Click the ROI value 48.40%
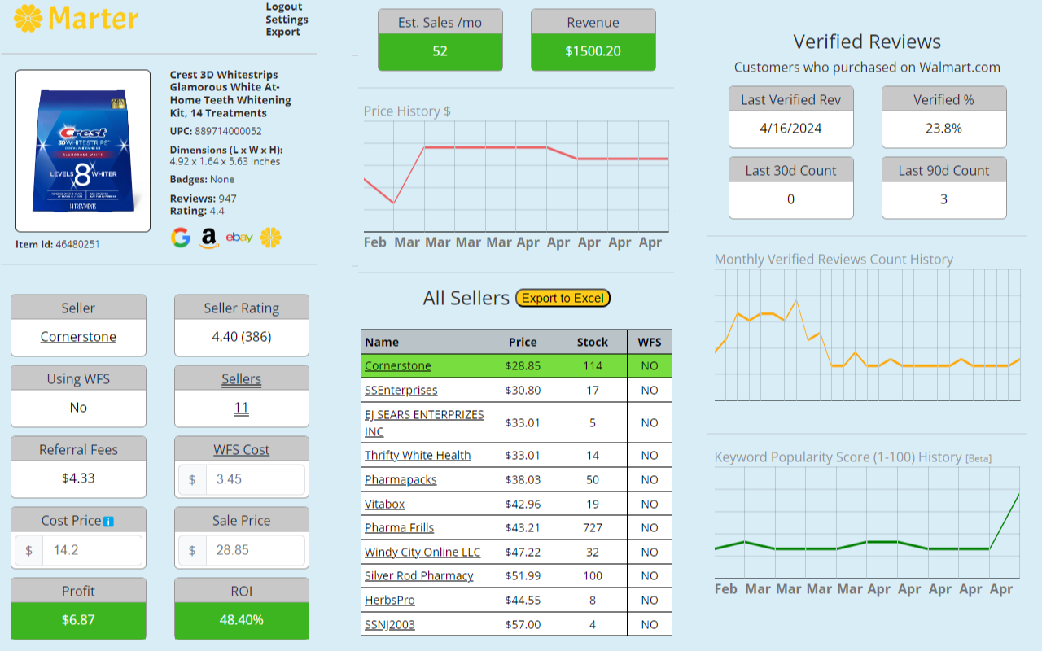Image resolution: width=1042 pixels, height=651 pixels. tap(242, 620)
